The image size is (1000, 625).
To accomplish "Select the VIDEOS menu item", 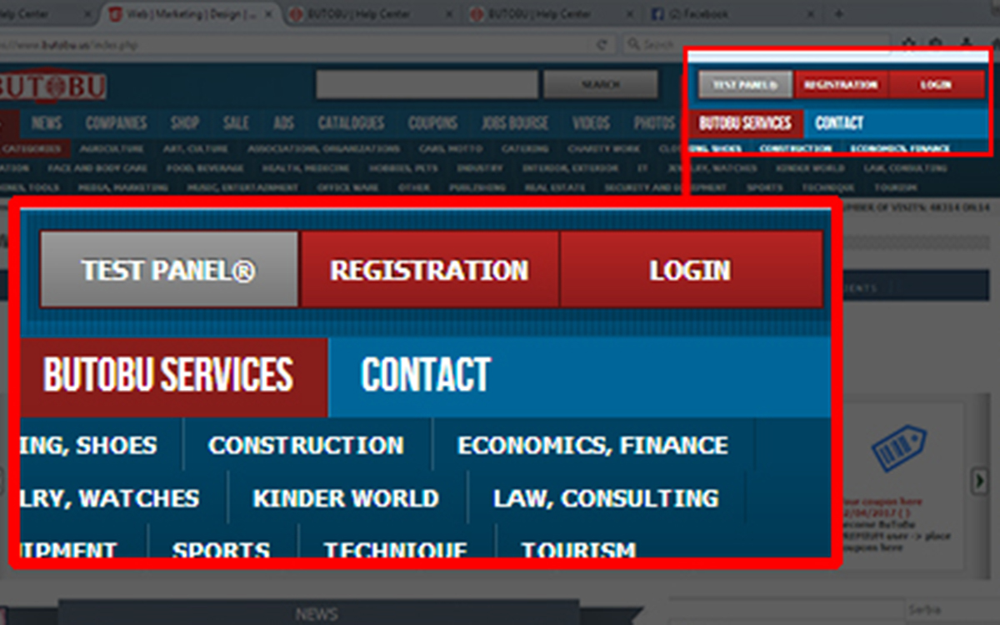I will [591, 123].
